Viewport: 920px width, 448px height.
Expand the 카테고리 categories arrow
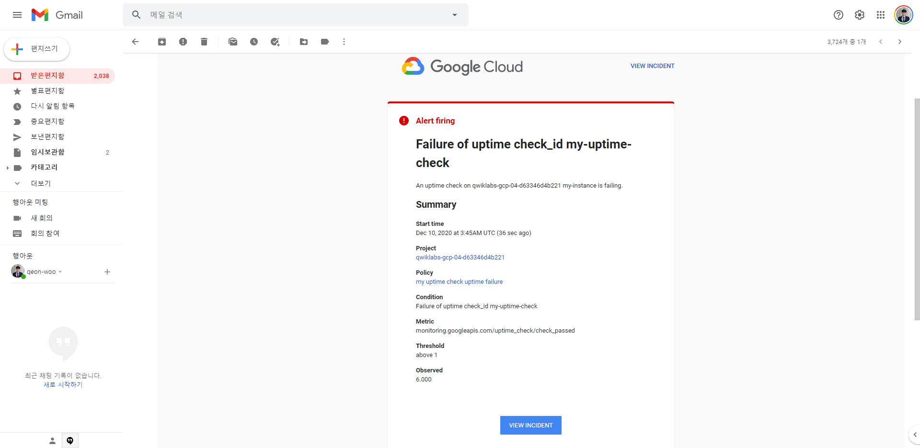coord(8,168)
